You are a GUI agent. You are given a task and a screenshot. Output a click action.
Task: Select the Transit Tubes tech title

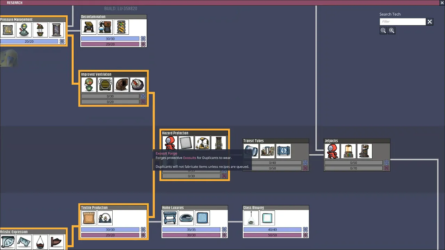pos(253,141)
